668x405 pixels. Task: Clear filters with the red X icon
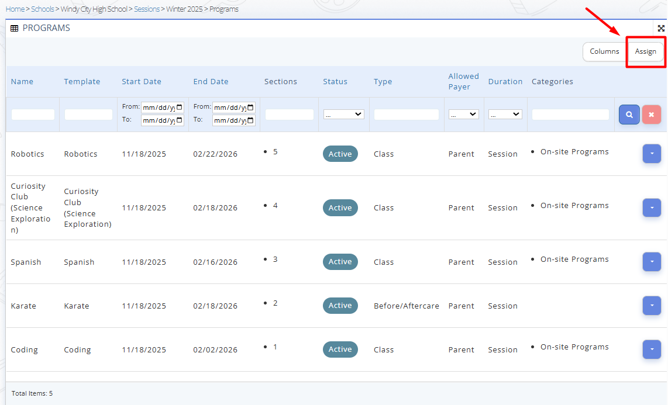click(651, 115)
